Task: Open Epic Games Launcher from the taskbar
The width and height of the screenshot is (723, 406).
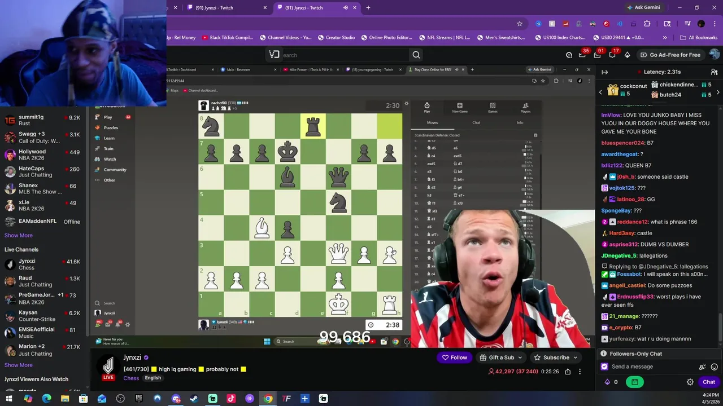Action: click(139, 399)
